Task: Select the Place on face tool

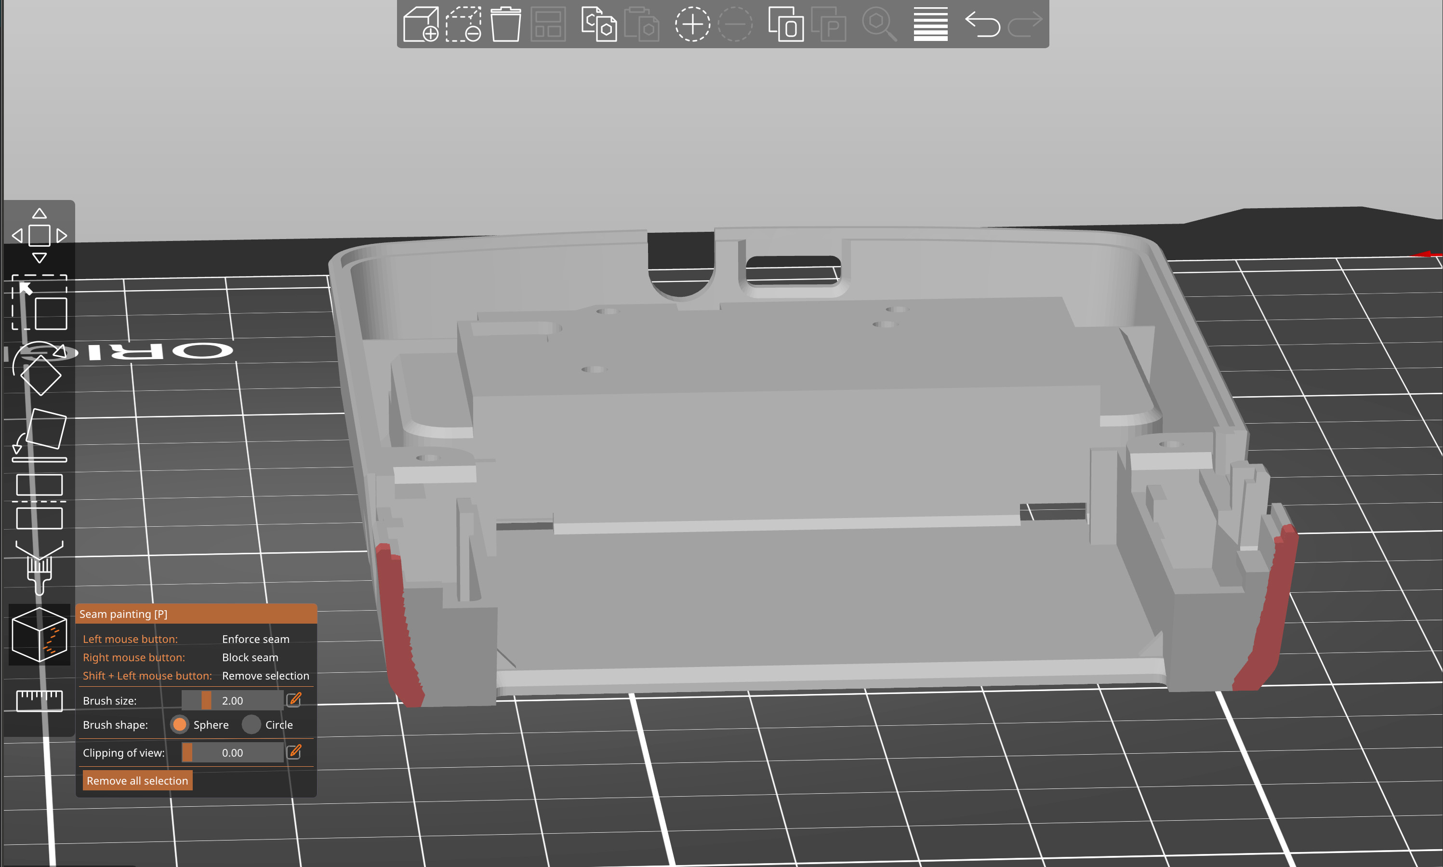Action: (x=39, y=435)
